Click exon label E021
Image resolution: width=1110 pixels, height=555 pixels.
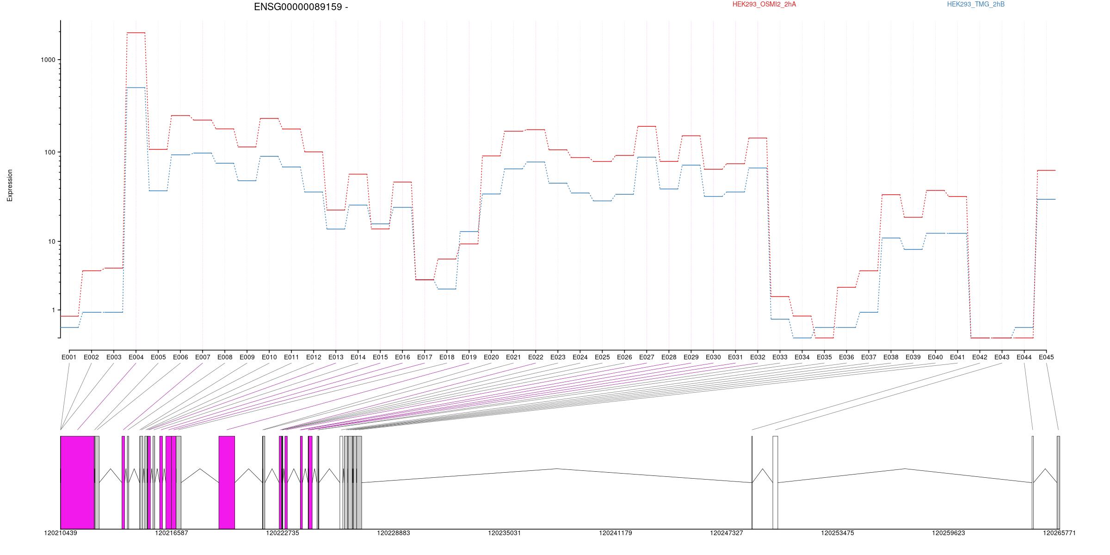tap(513, 357)
